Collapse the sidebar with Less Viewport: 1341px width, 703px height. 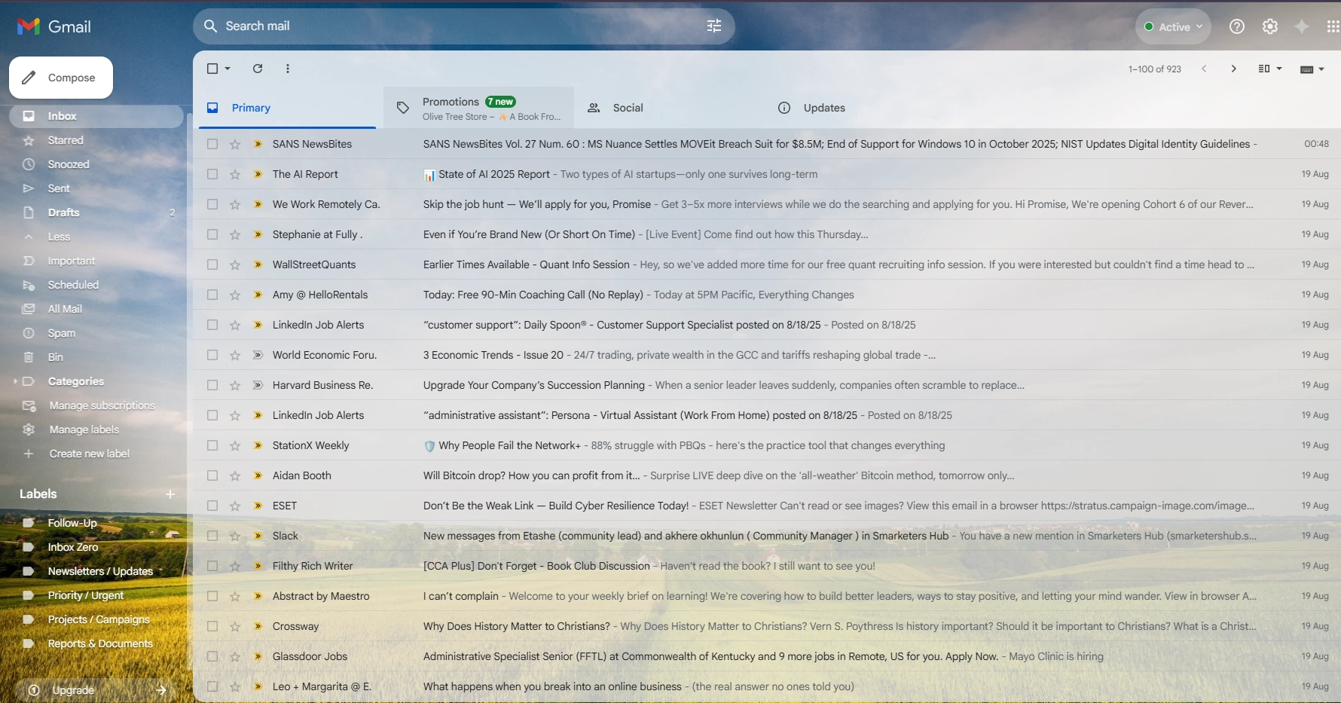pyautogui.click(x=59, y=237)
